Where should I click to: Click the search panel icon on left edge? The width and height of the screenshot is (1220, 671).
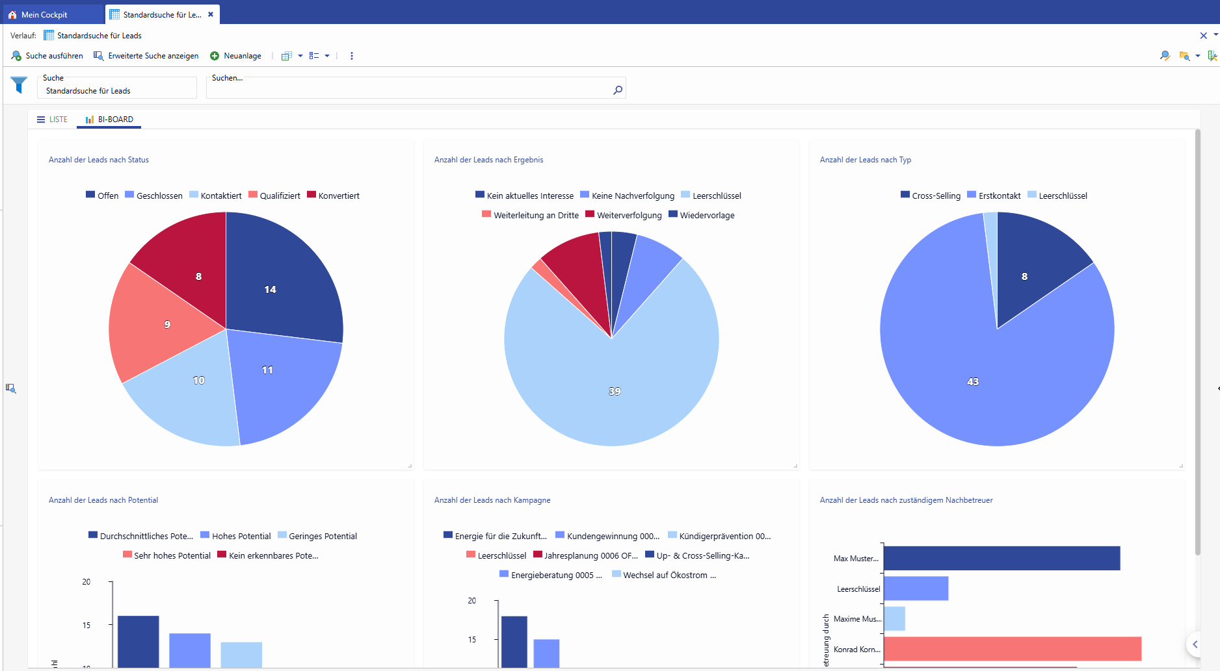[x=10, y=388]
